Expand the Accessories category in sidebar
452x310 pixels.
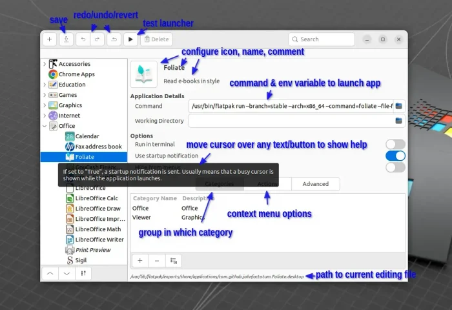tap(45, 64)
